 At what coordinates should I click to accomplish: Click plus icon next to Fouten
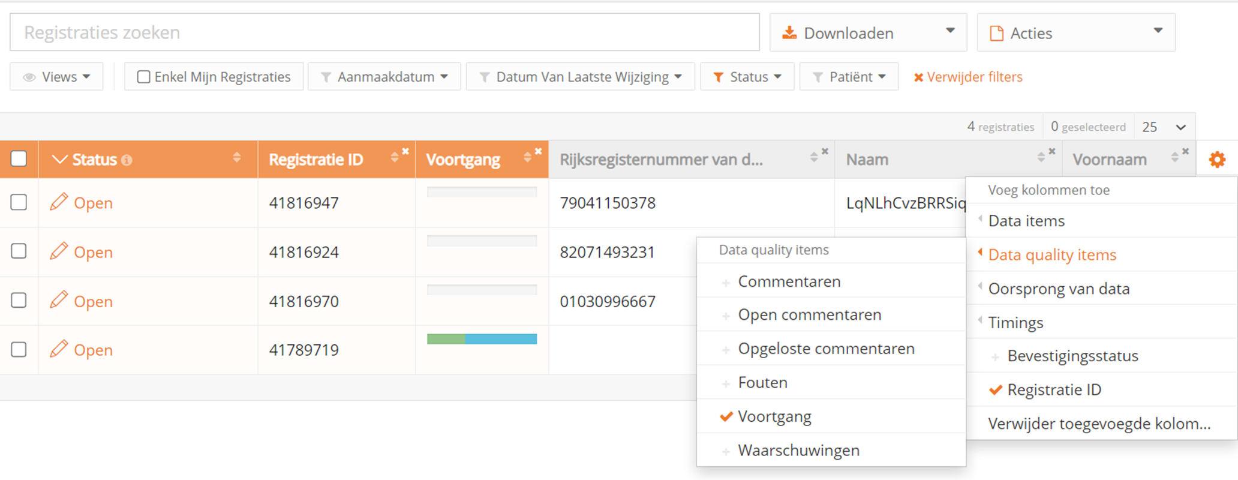click(x=726, y=383)
